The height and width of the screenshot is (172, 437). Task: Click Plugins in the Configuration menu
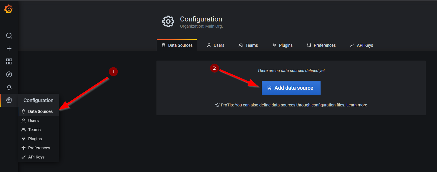pos(34,138)
